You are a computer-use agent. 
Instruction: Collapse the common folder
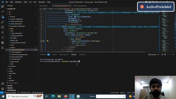click(12, 16)
